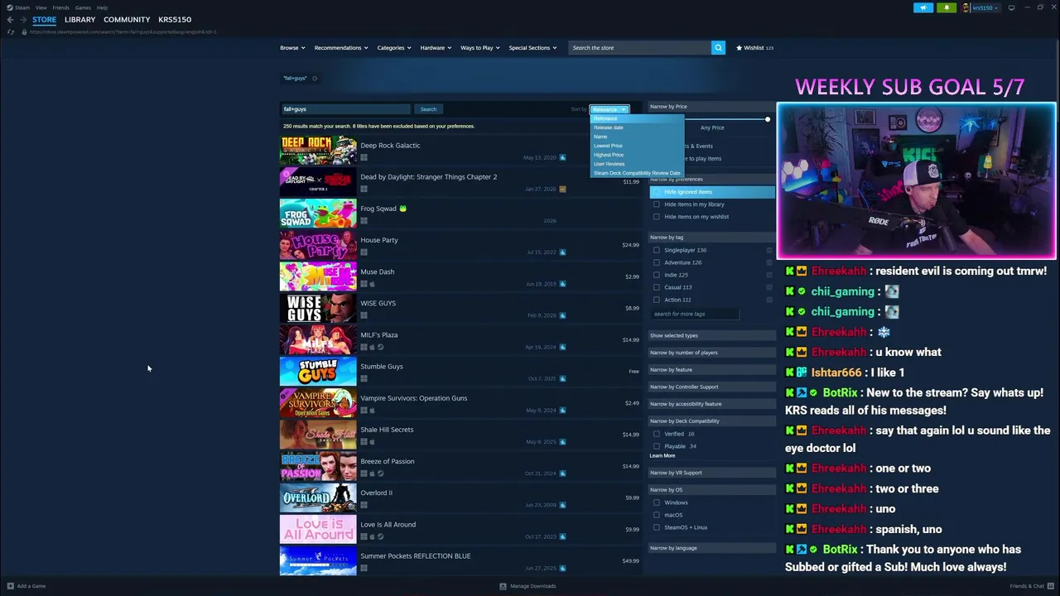This screenshot has width=1060, height=596.
Task: Check the Casual tag filter
Action: click(657, 287)
